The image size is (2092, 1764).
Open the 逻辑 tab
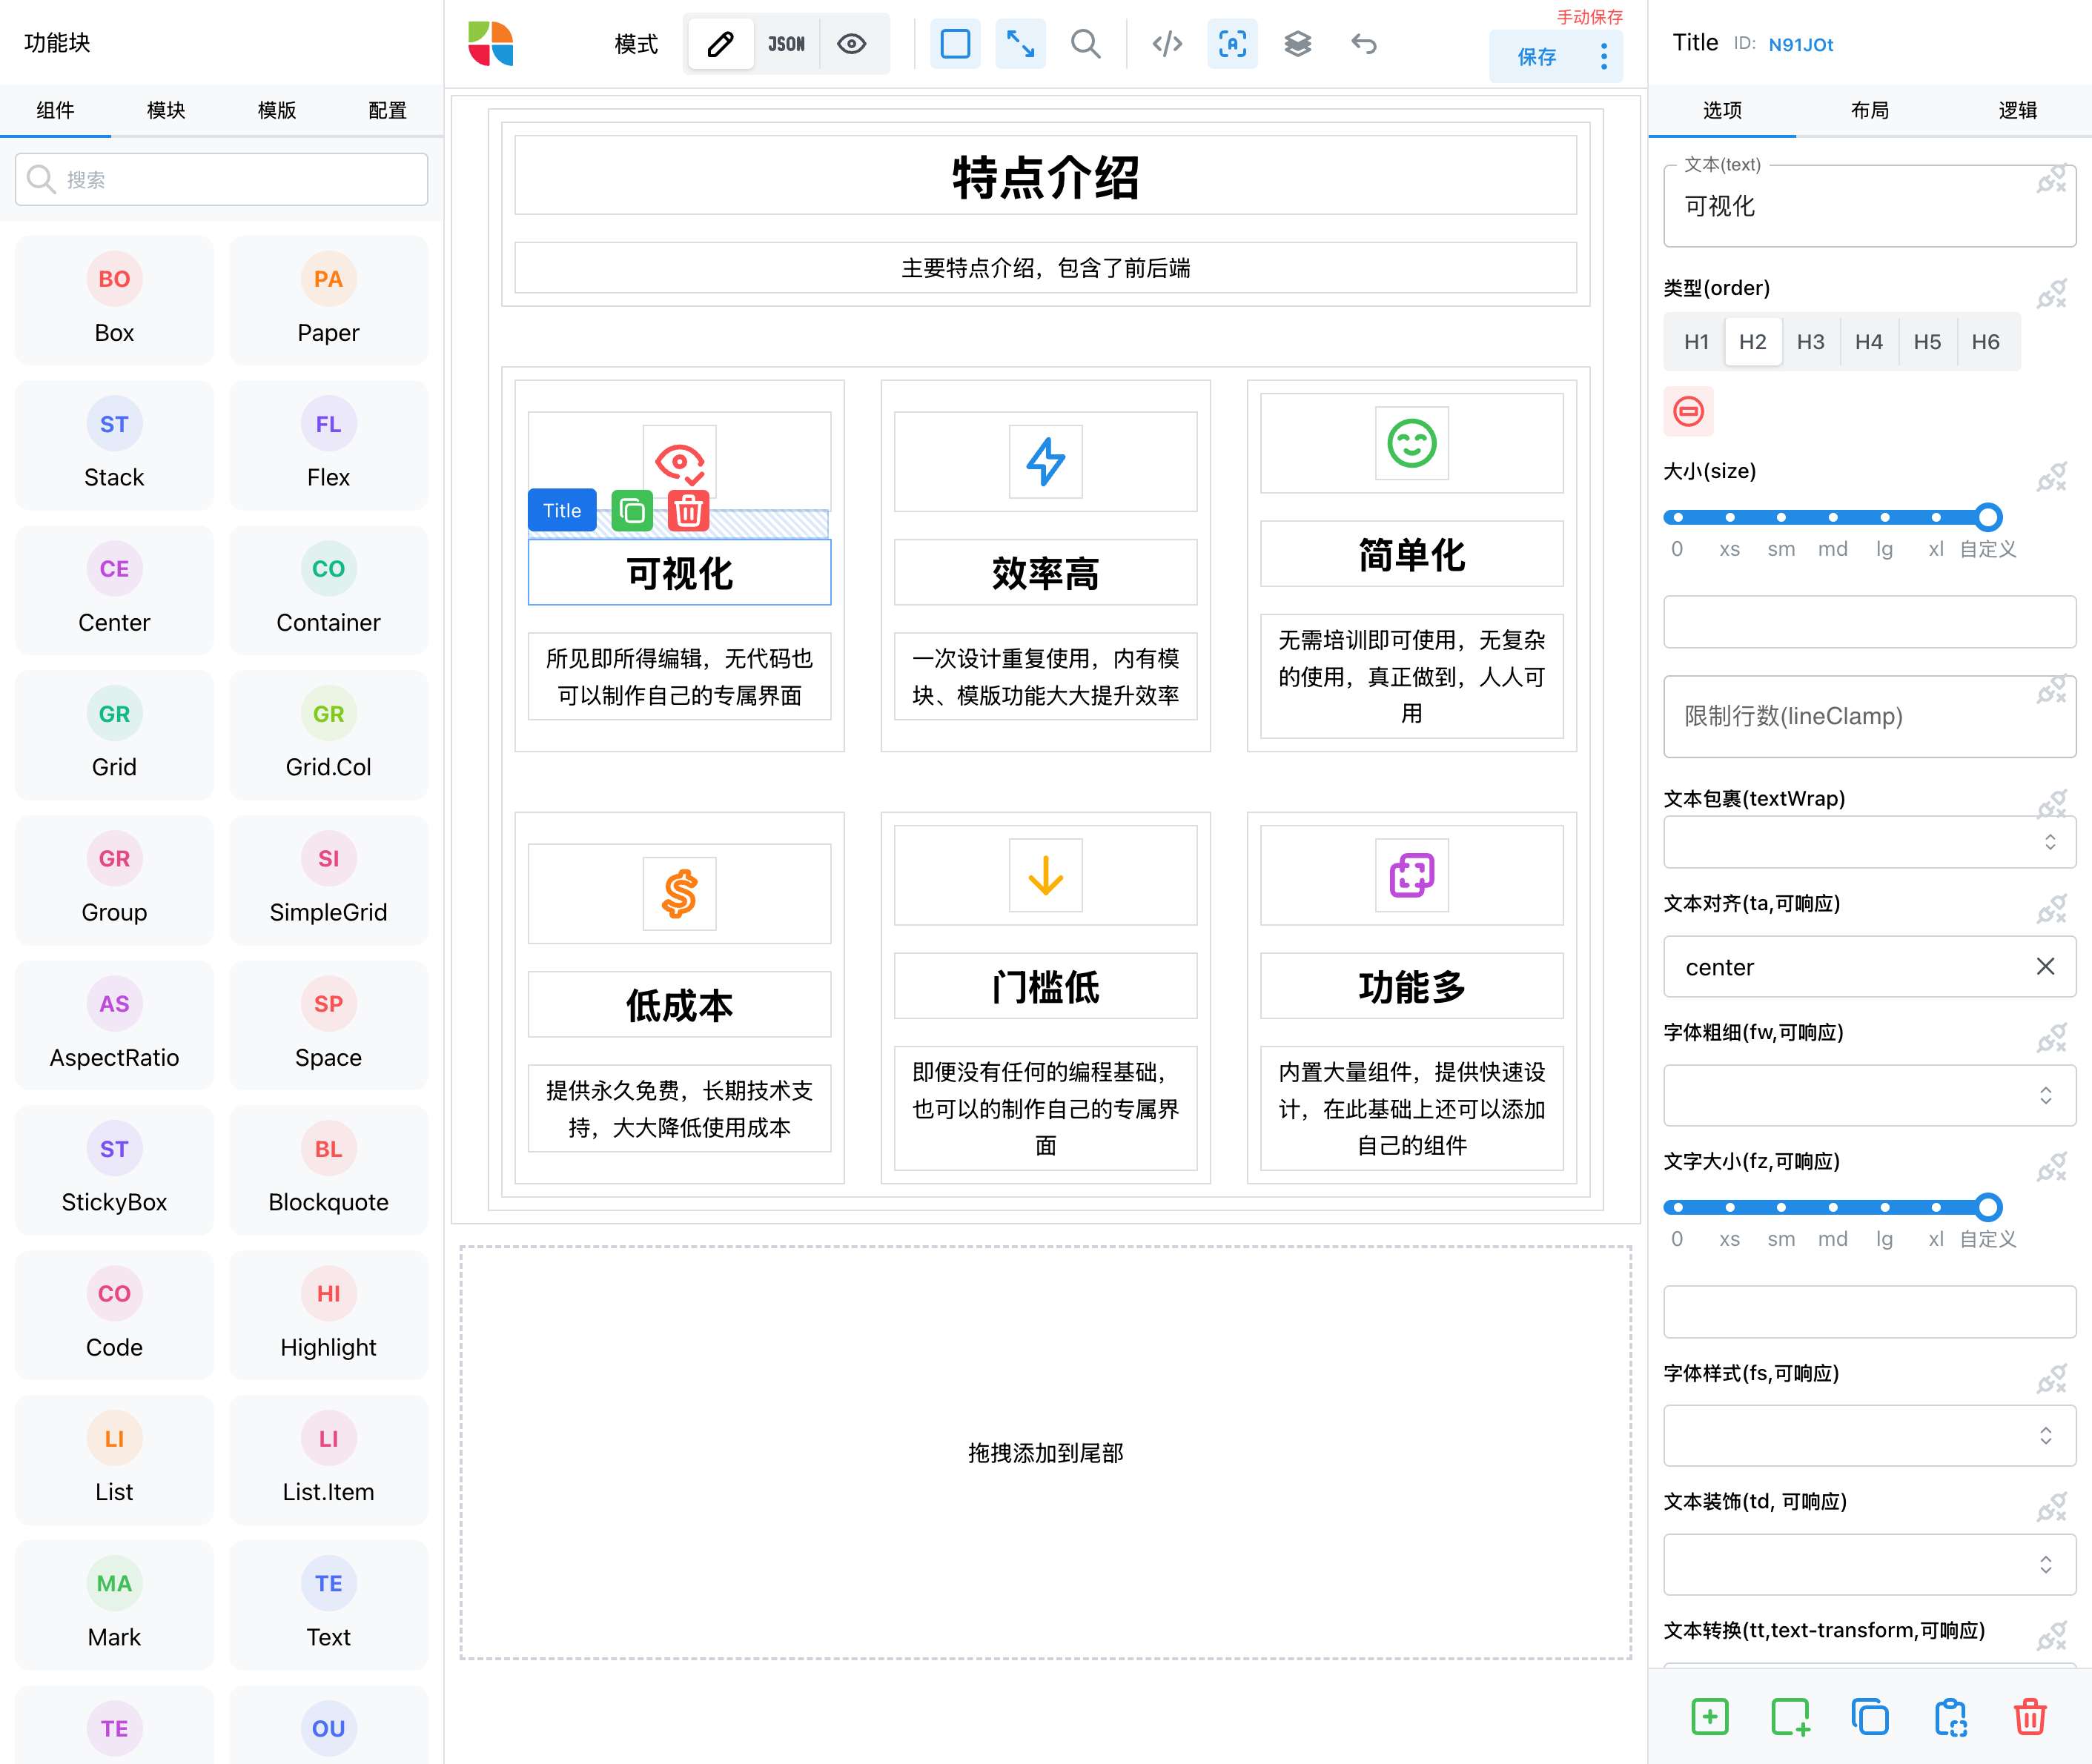pos(2017,110)
